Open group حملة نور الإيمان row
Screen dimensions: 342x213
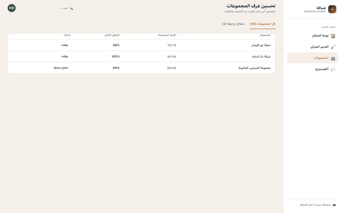point(142,45)
